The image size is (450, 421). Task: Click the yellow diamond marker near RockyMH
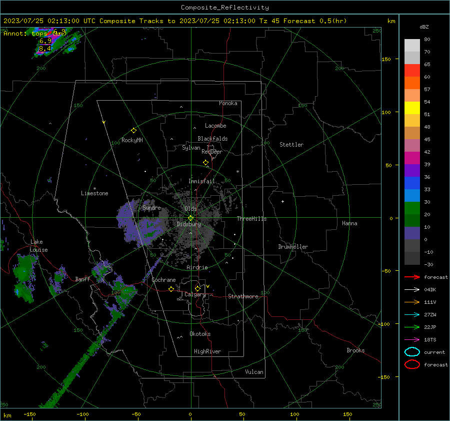click(133, 131)
